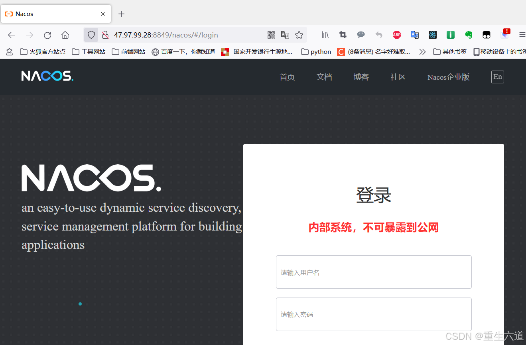
Task: Open the Evernote web clipper extension
Action: pos(469,35)
